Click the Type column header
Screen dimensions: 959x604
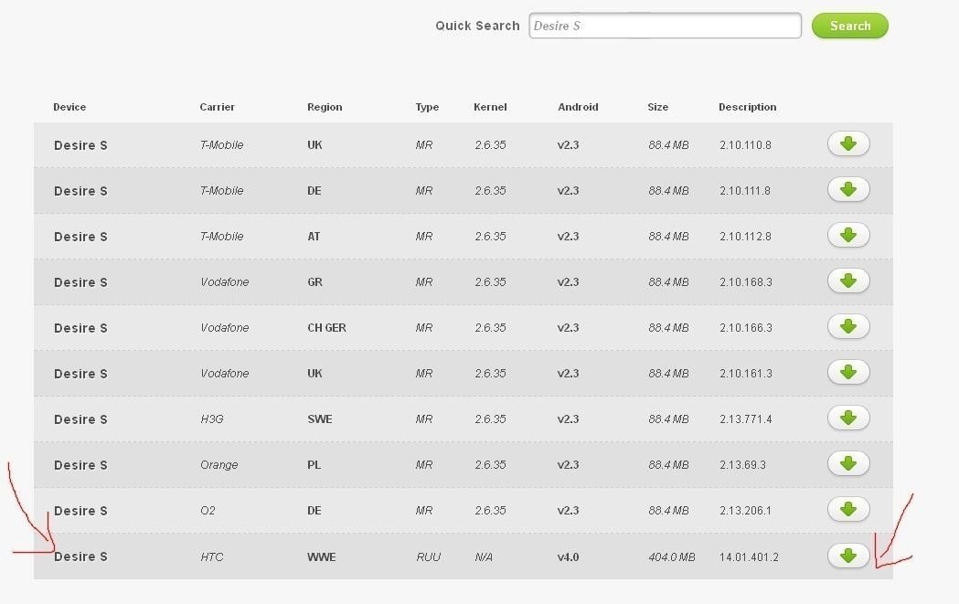428,107
